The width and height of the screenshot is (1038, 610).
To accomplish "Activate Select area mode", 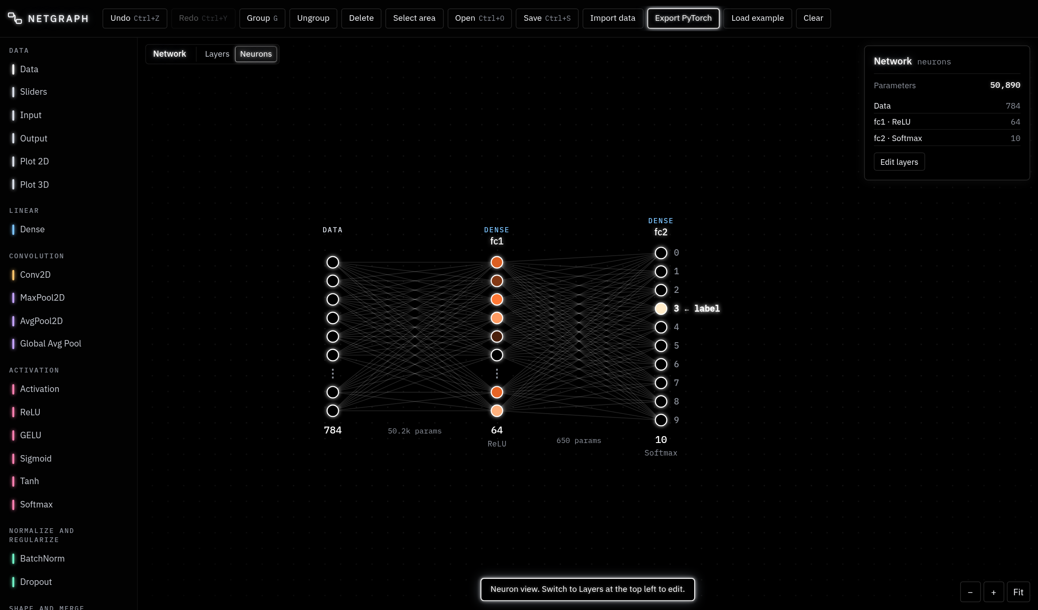I will 414,18.
